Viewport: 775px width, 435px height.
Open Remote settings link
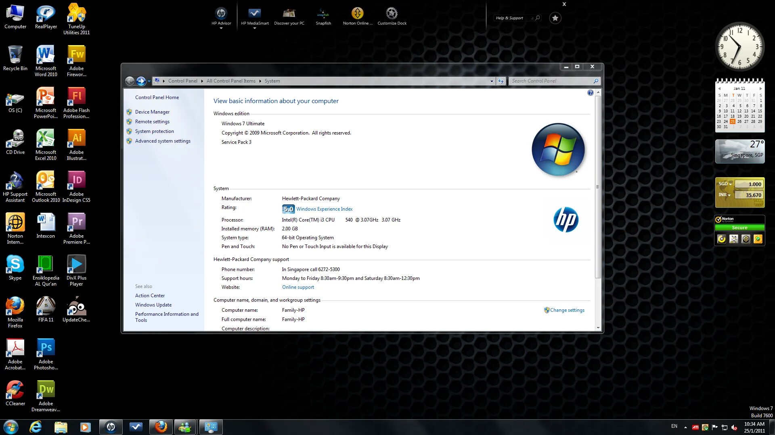tap(152, 122)
